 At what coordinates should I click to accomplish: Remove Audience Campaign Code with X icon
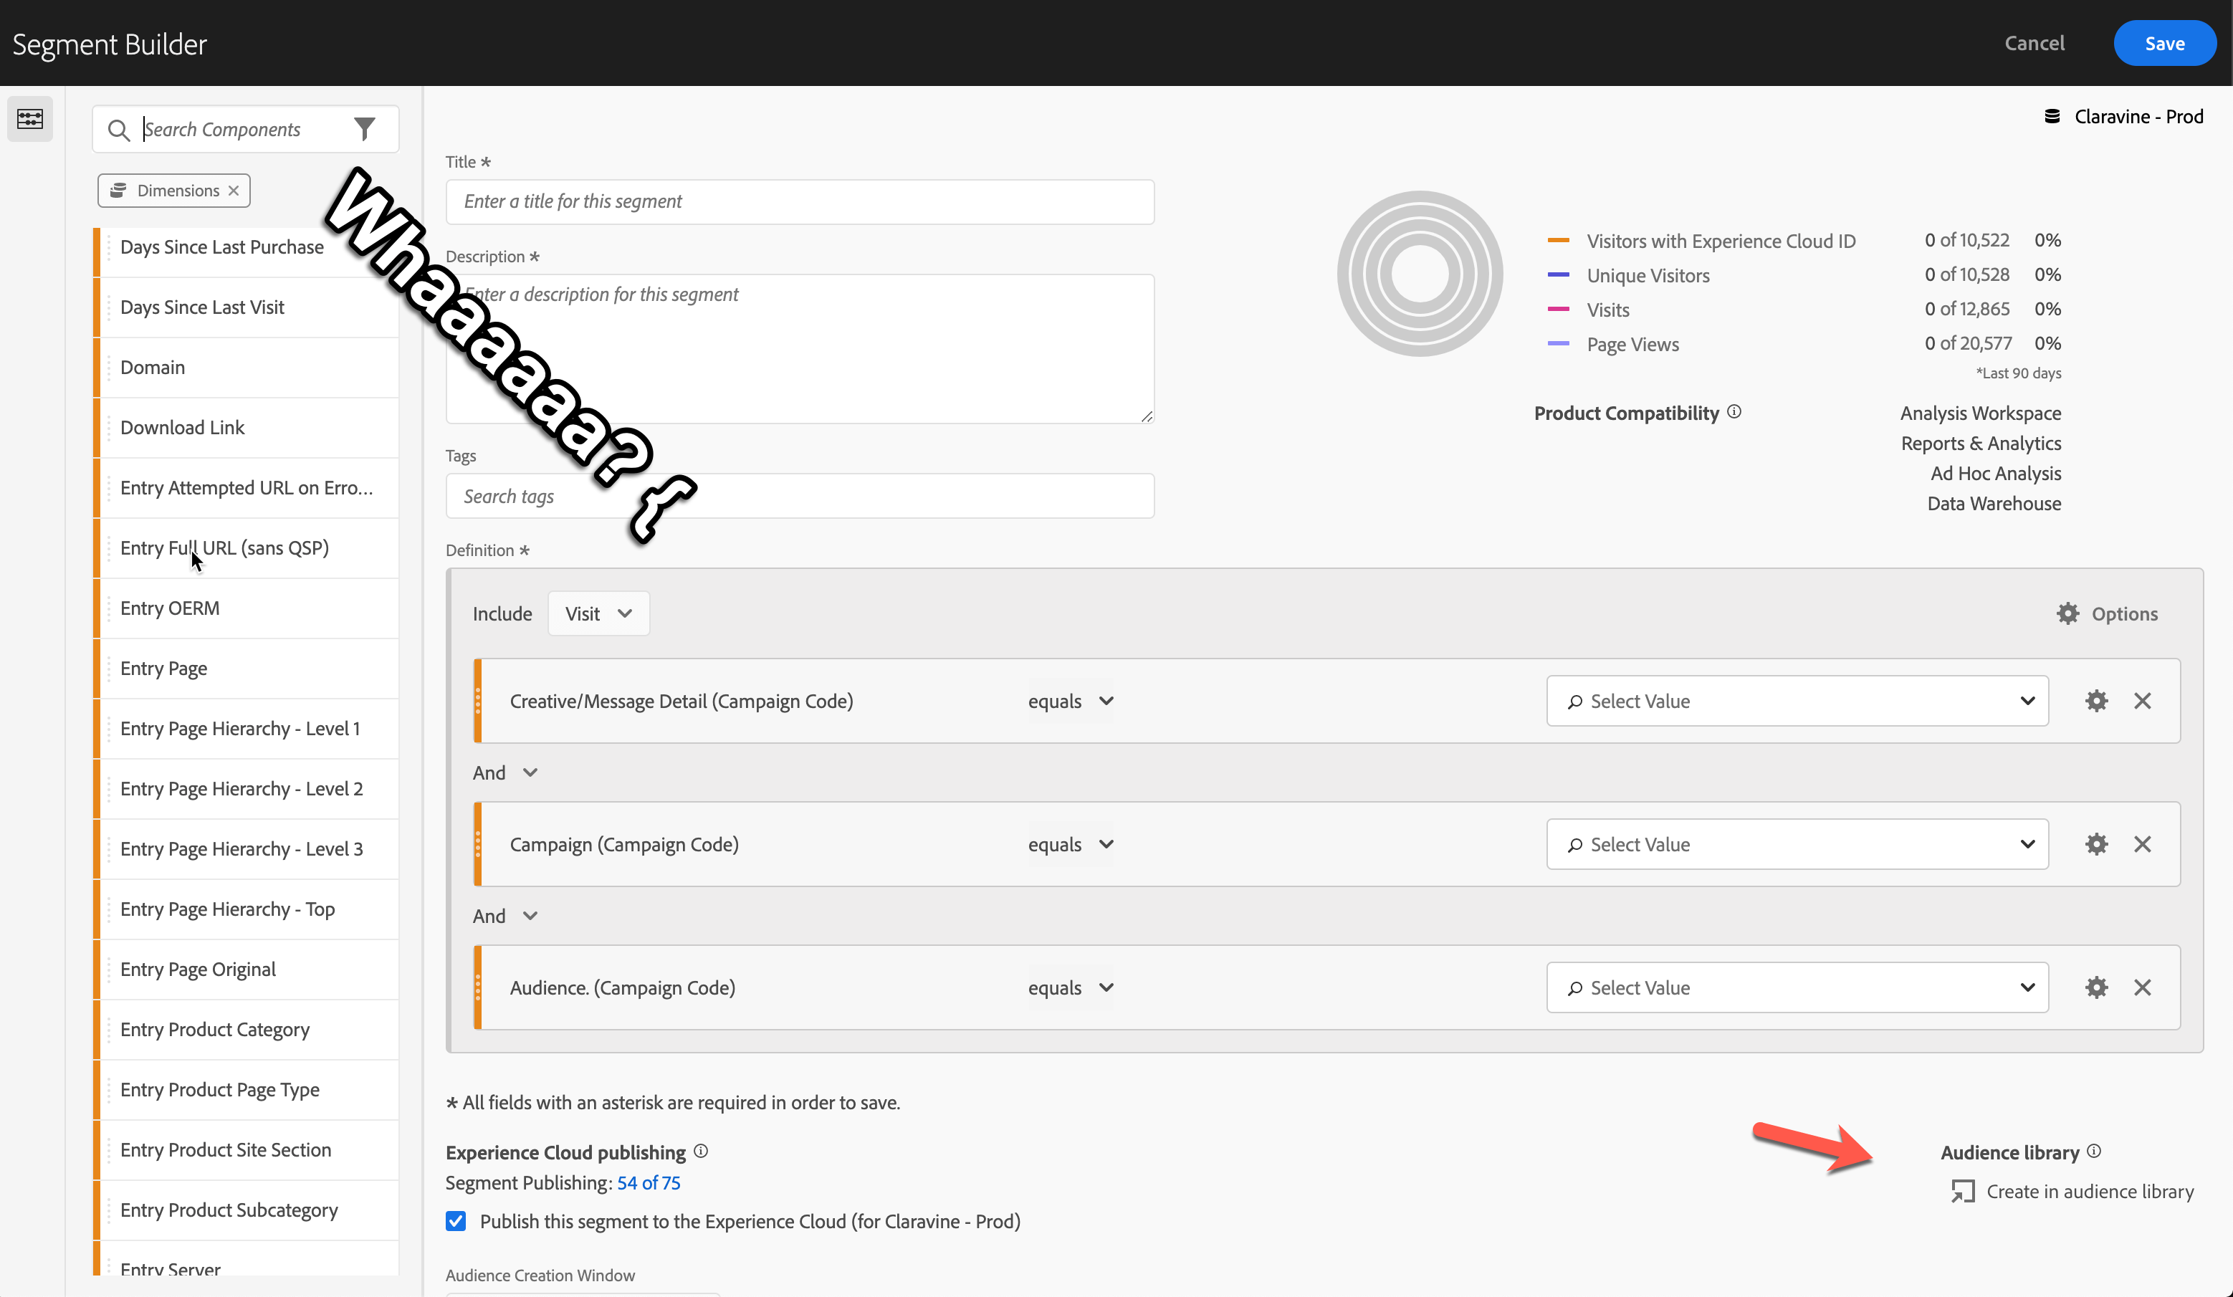tap(2143, 987)
